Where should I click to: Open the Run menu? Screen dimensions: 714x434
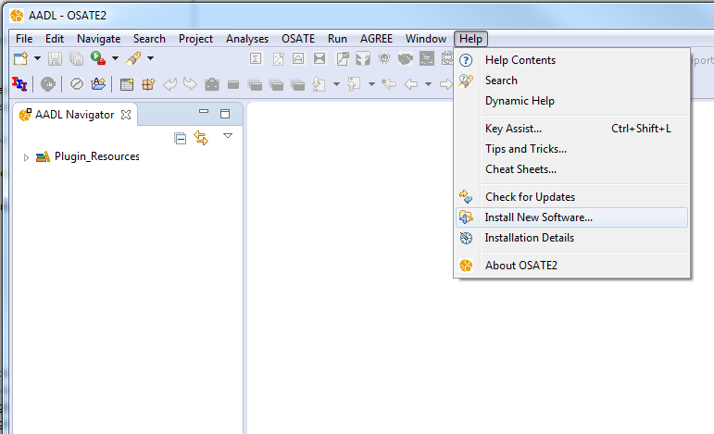pyautogui.click(x=337, y=39)
